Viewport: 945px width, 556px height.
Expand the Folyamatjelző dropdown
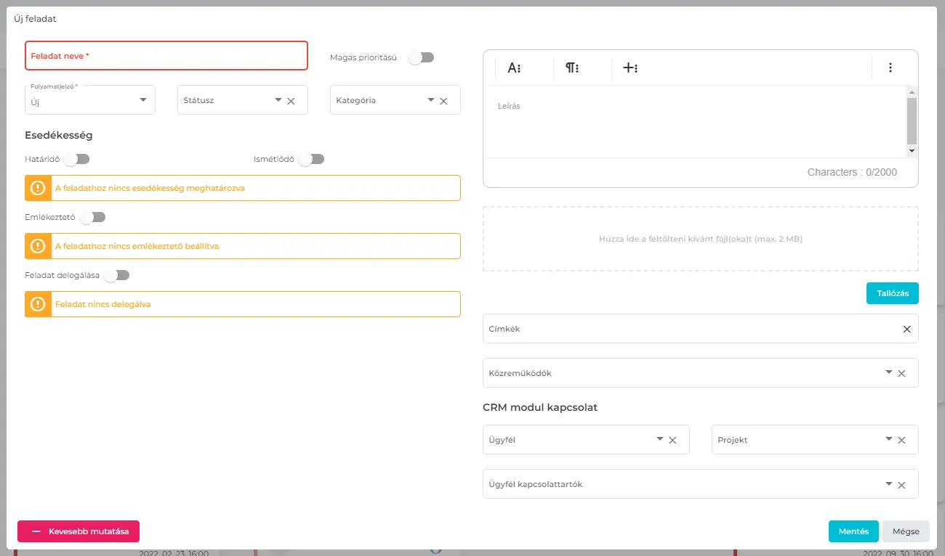tap(143, 100)
